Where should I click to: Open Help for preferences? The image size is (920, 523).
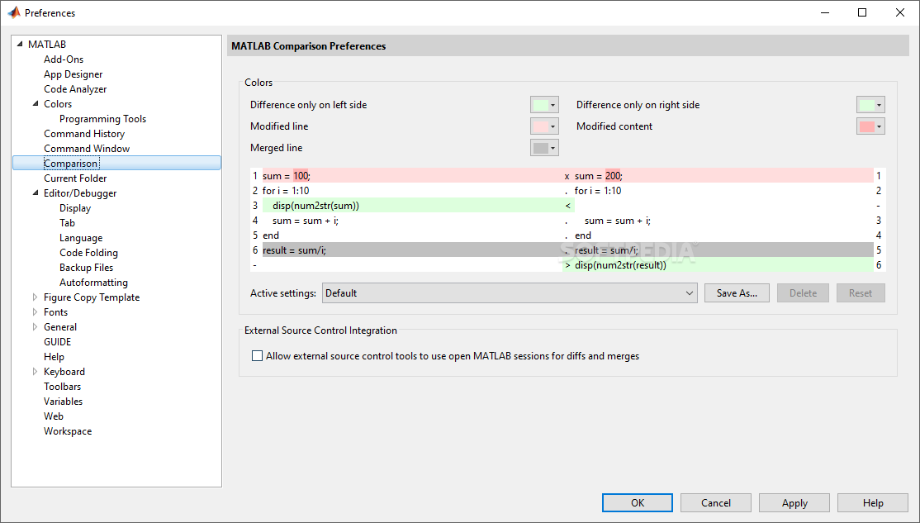click(872, 503)
